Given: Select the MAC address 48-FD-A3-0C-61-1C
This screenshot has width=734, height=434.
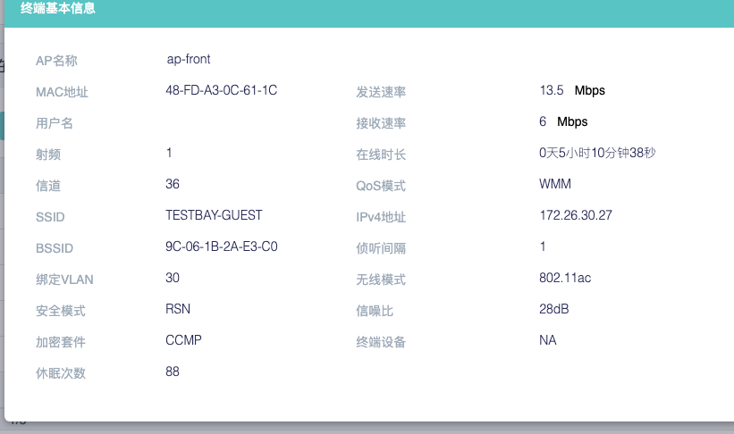Looking at the screenshot, I should 222,90.
